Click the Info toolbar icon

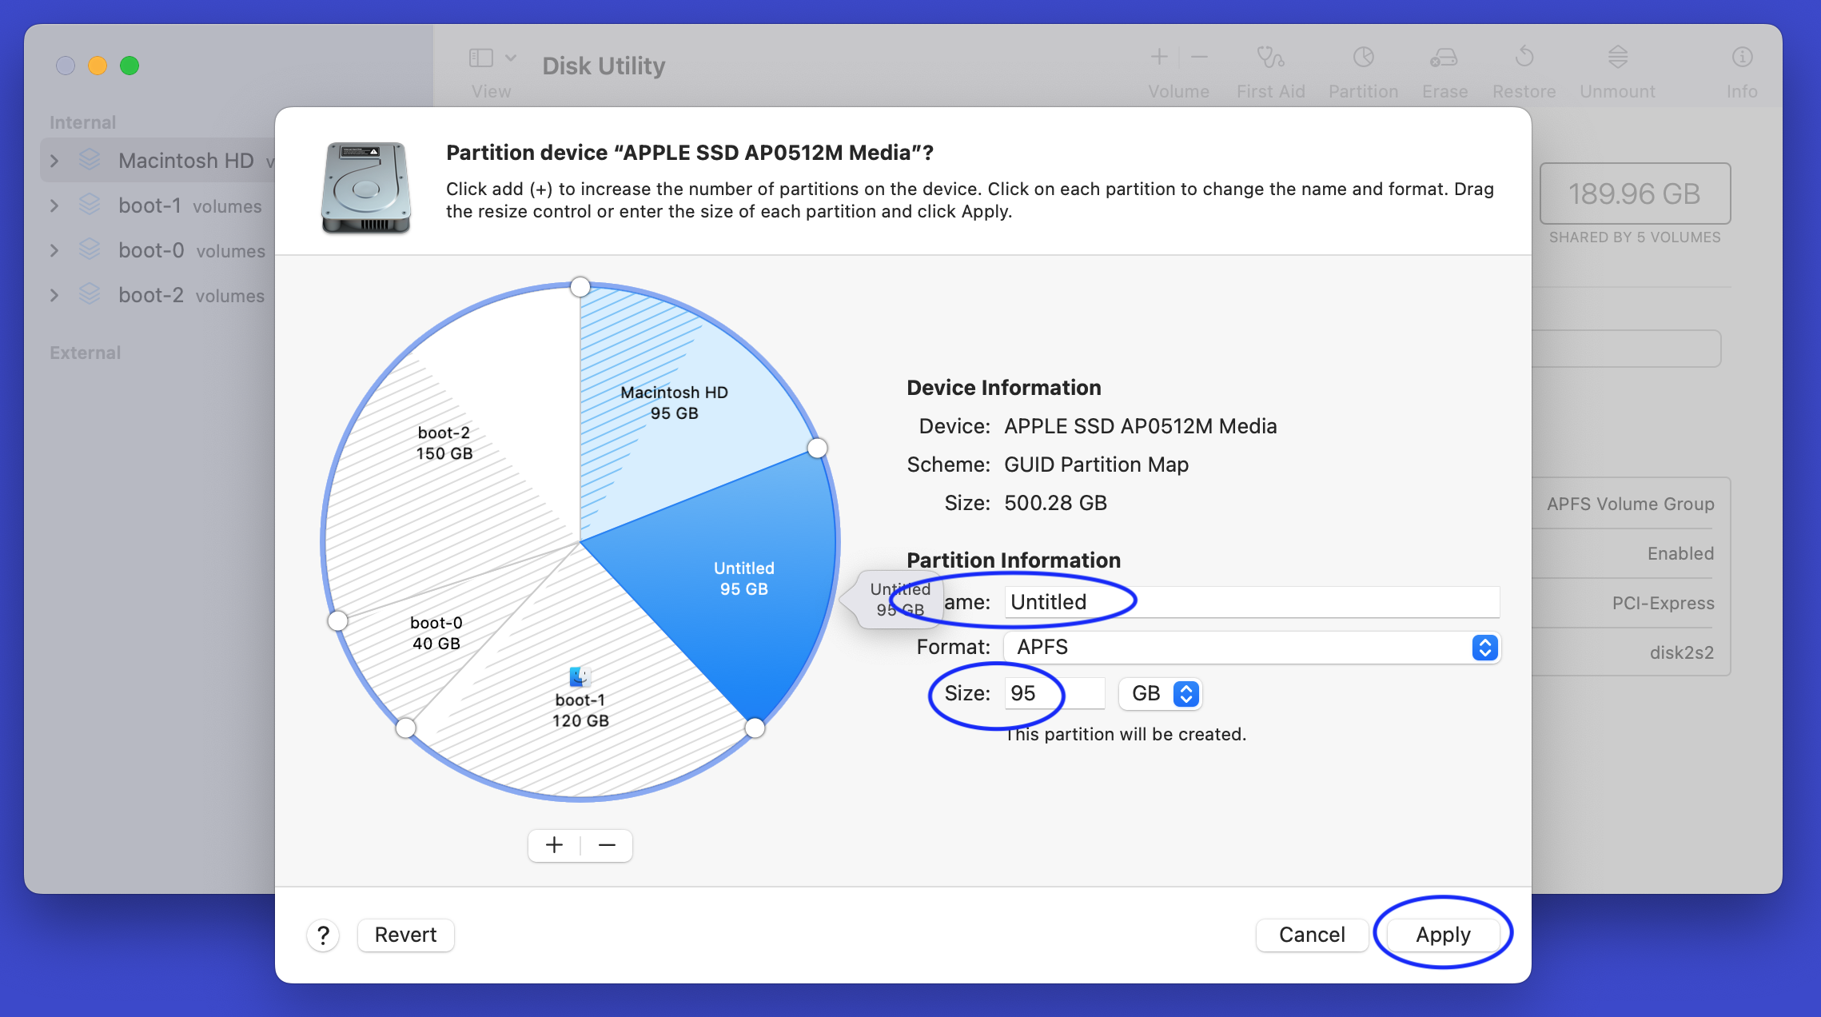[x=1742, y=58]
